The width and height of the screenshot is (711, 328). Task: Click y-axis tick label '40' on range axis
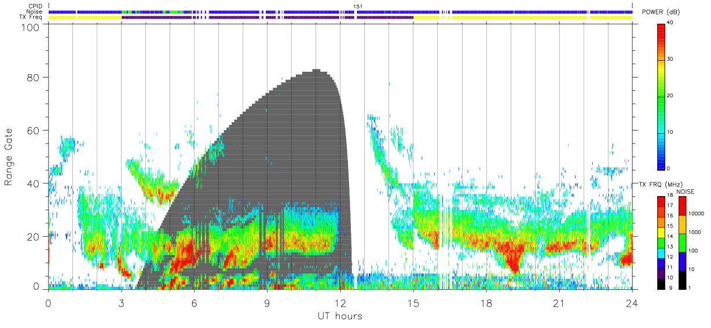(x=33, y=183)
